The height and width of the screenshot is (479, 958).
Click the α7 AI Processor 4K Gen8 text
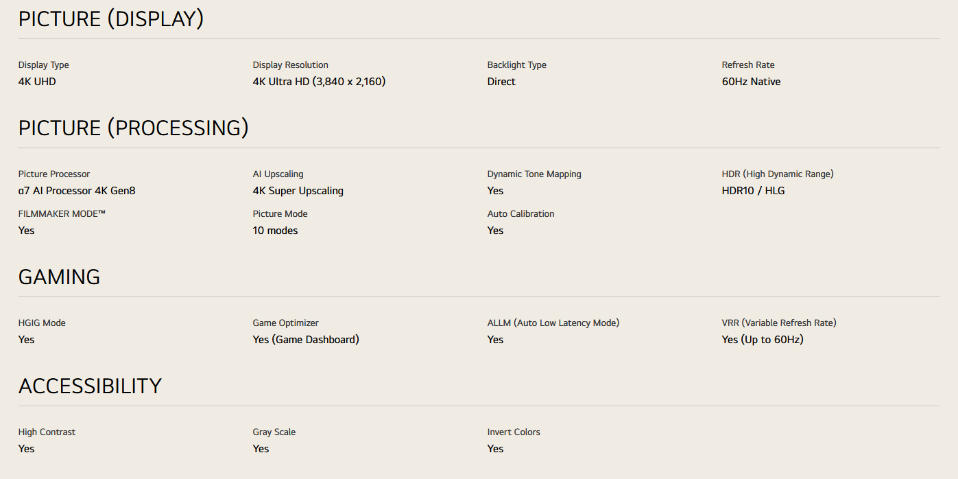pyautogui.click(x=77, y=191)
